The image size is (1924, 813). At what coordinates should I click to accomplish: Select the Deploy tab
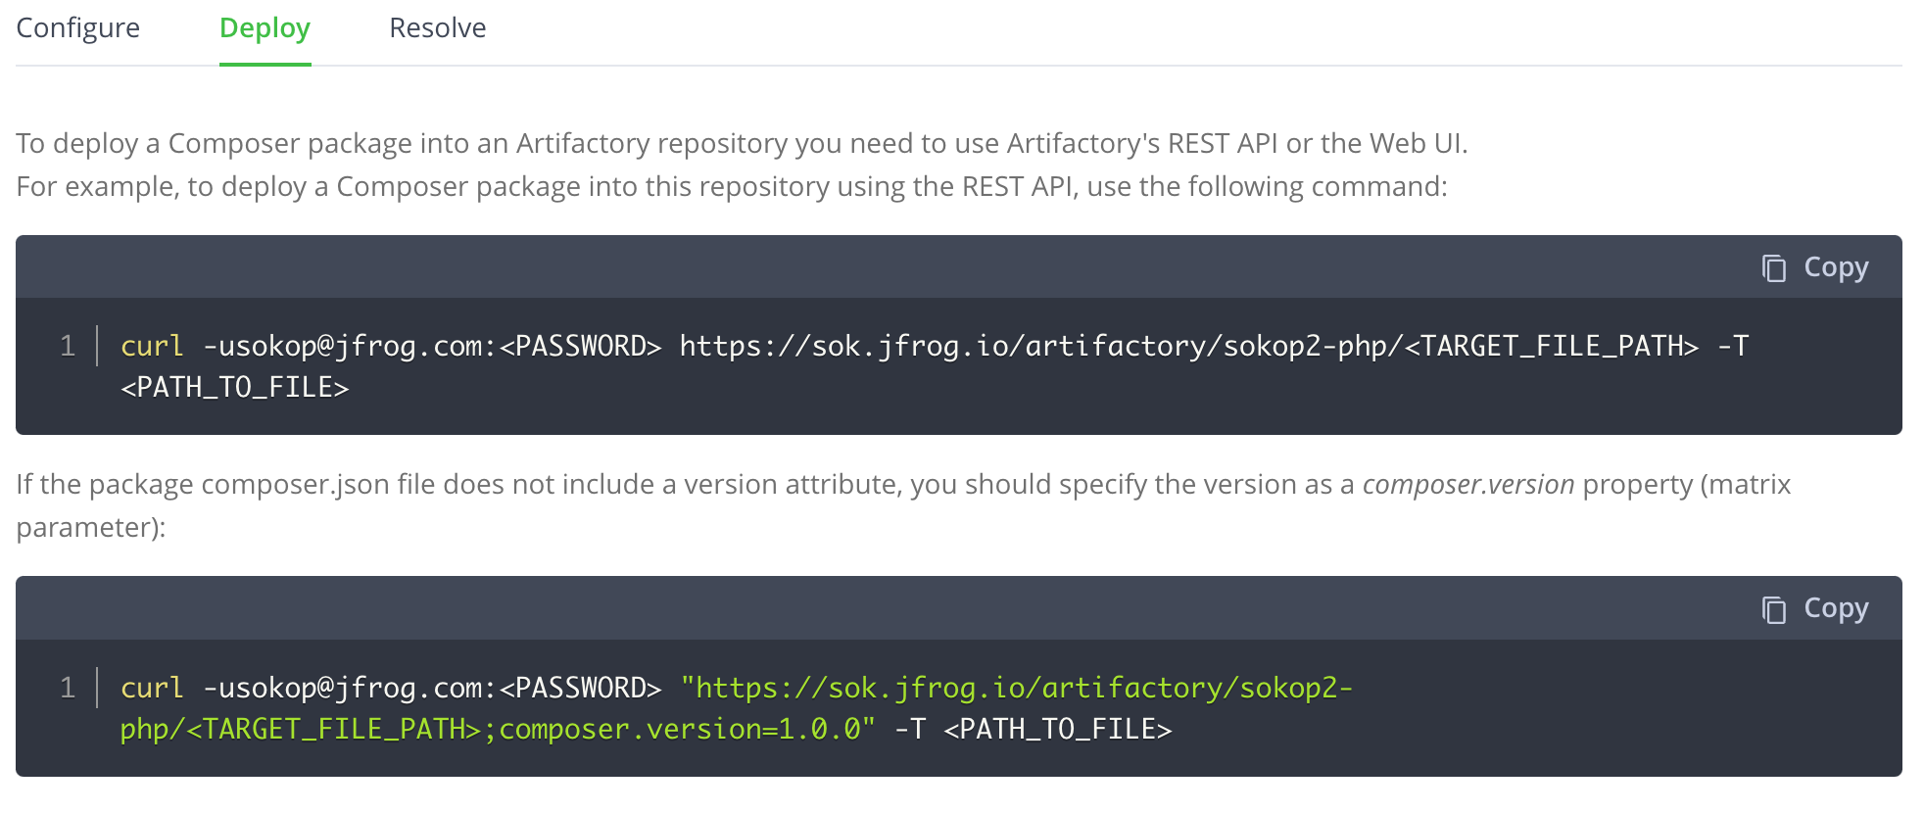tap(265, 28)
